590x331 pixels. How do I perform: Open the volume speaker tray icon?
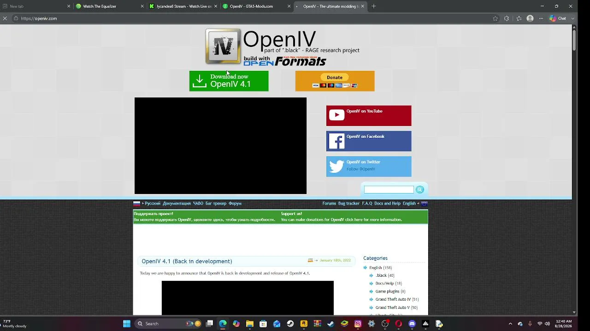[x=547, y=324]
